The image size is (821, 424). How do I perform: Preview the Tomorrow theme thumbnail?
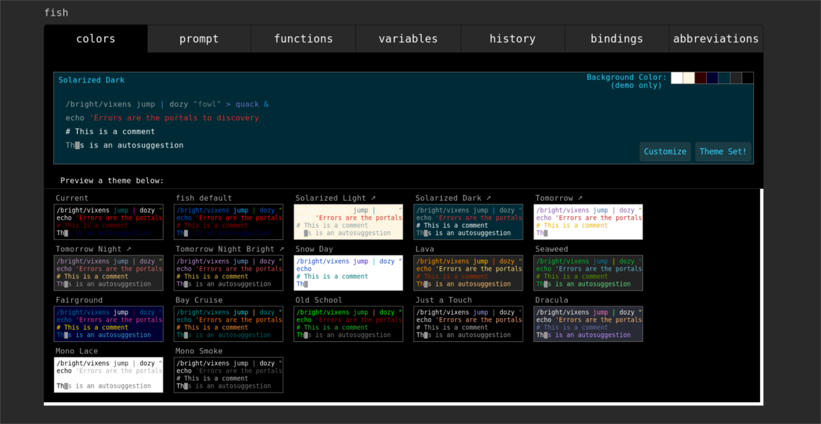pyautogui.click(x=588, y=222)
